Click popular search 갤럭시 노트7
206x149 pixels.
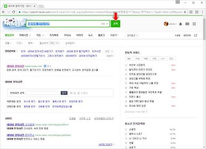(x=135, y=134)
